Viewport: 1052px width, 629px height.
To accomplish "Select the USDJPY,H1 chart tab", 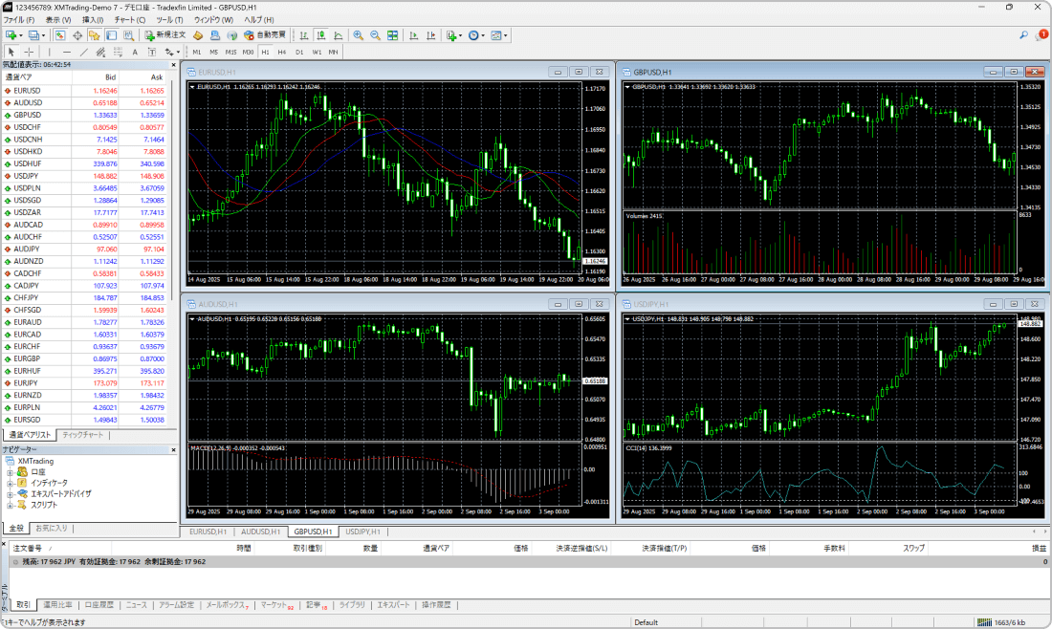I will click(x=363, y=531).
